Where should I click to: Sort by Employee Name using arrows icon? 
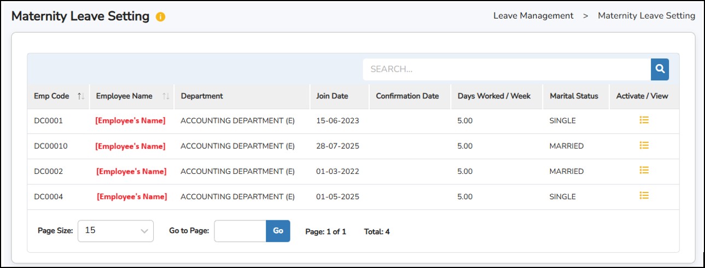pos(166,96)
